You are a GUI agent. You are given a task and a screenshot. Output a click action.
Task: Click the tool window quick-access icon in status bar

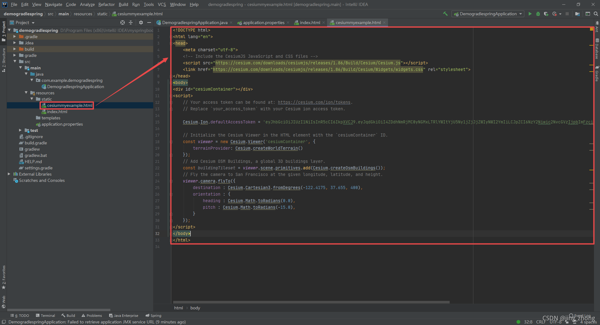(x=3, y=322)
